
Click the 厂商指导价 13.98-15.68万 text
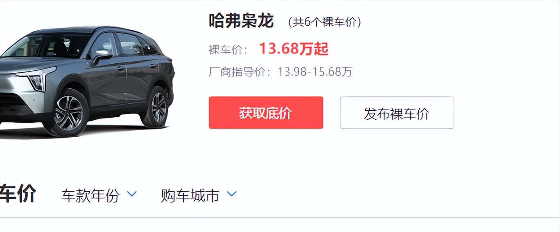tap(280, 72)
